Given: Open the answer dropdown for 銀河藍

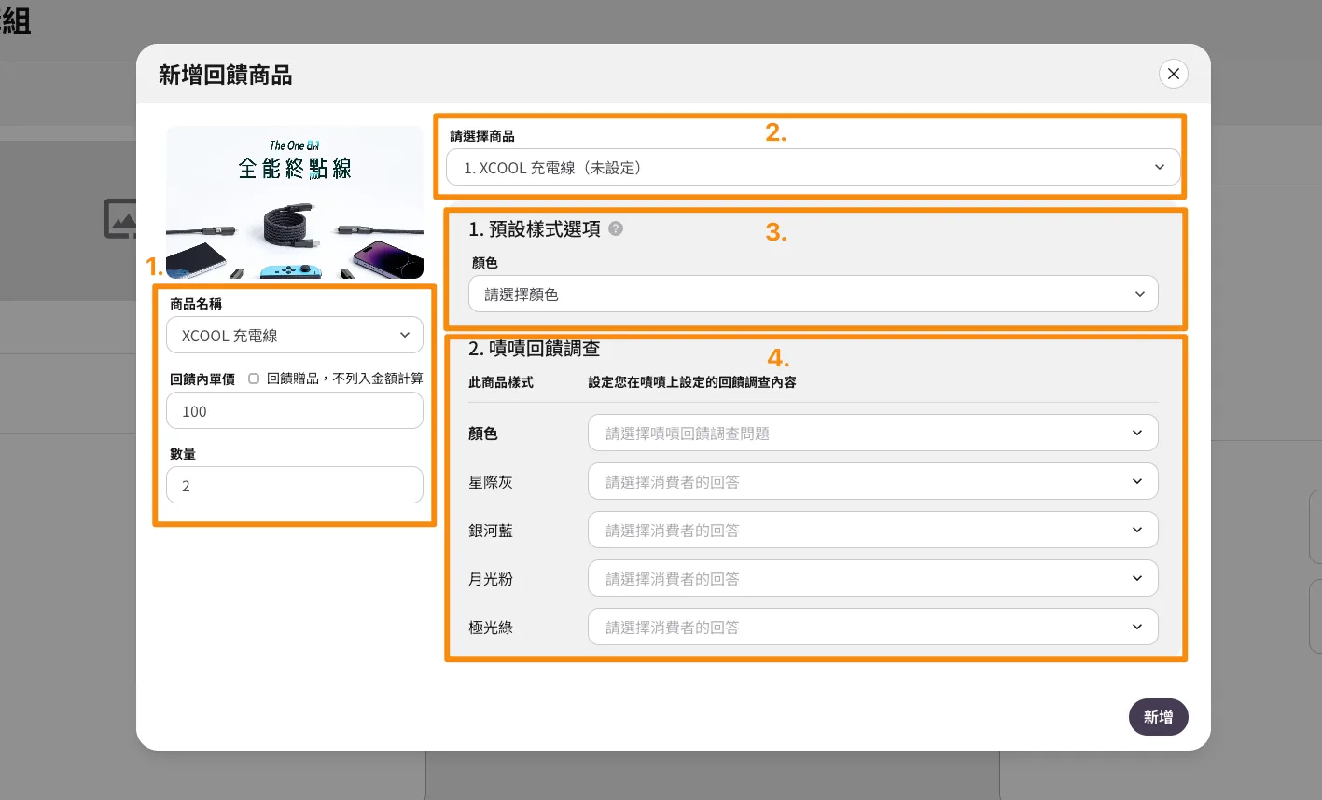Looking at the screenshot, I should 871,531.
